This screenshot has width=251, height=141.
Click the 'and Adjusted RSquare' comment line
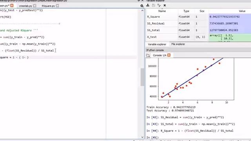click(19, 31)
